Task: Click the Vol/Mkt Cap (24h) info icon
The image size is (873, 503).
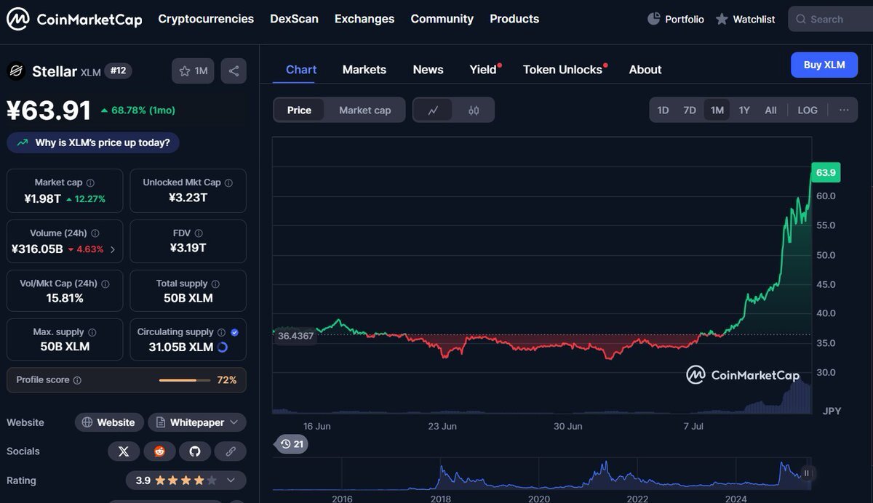Action: point(105,284)
